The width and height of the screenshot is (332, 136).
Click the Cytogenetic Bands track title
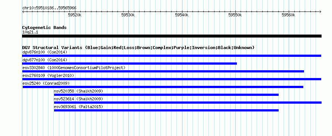click(x=44, y=27)
